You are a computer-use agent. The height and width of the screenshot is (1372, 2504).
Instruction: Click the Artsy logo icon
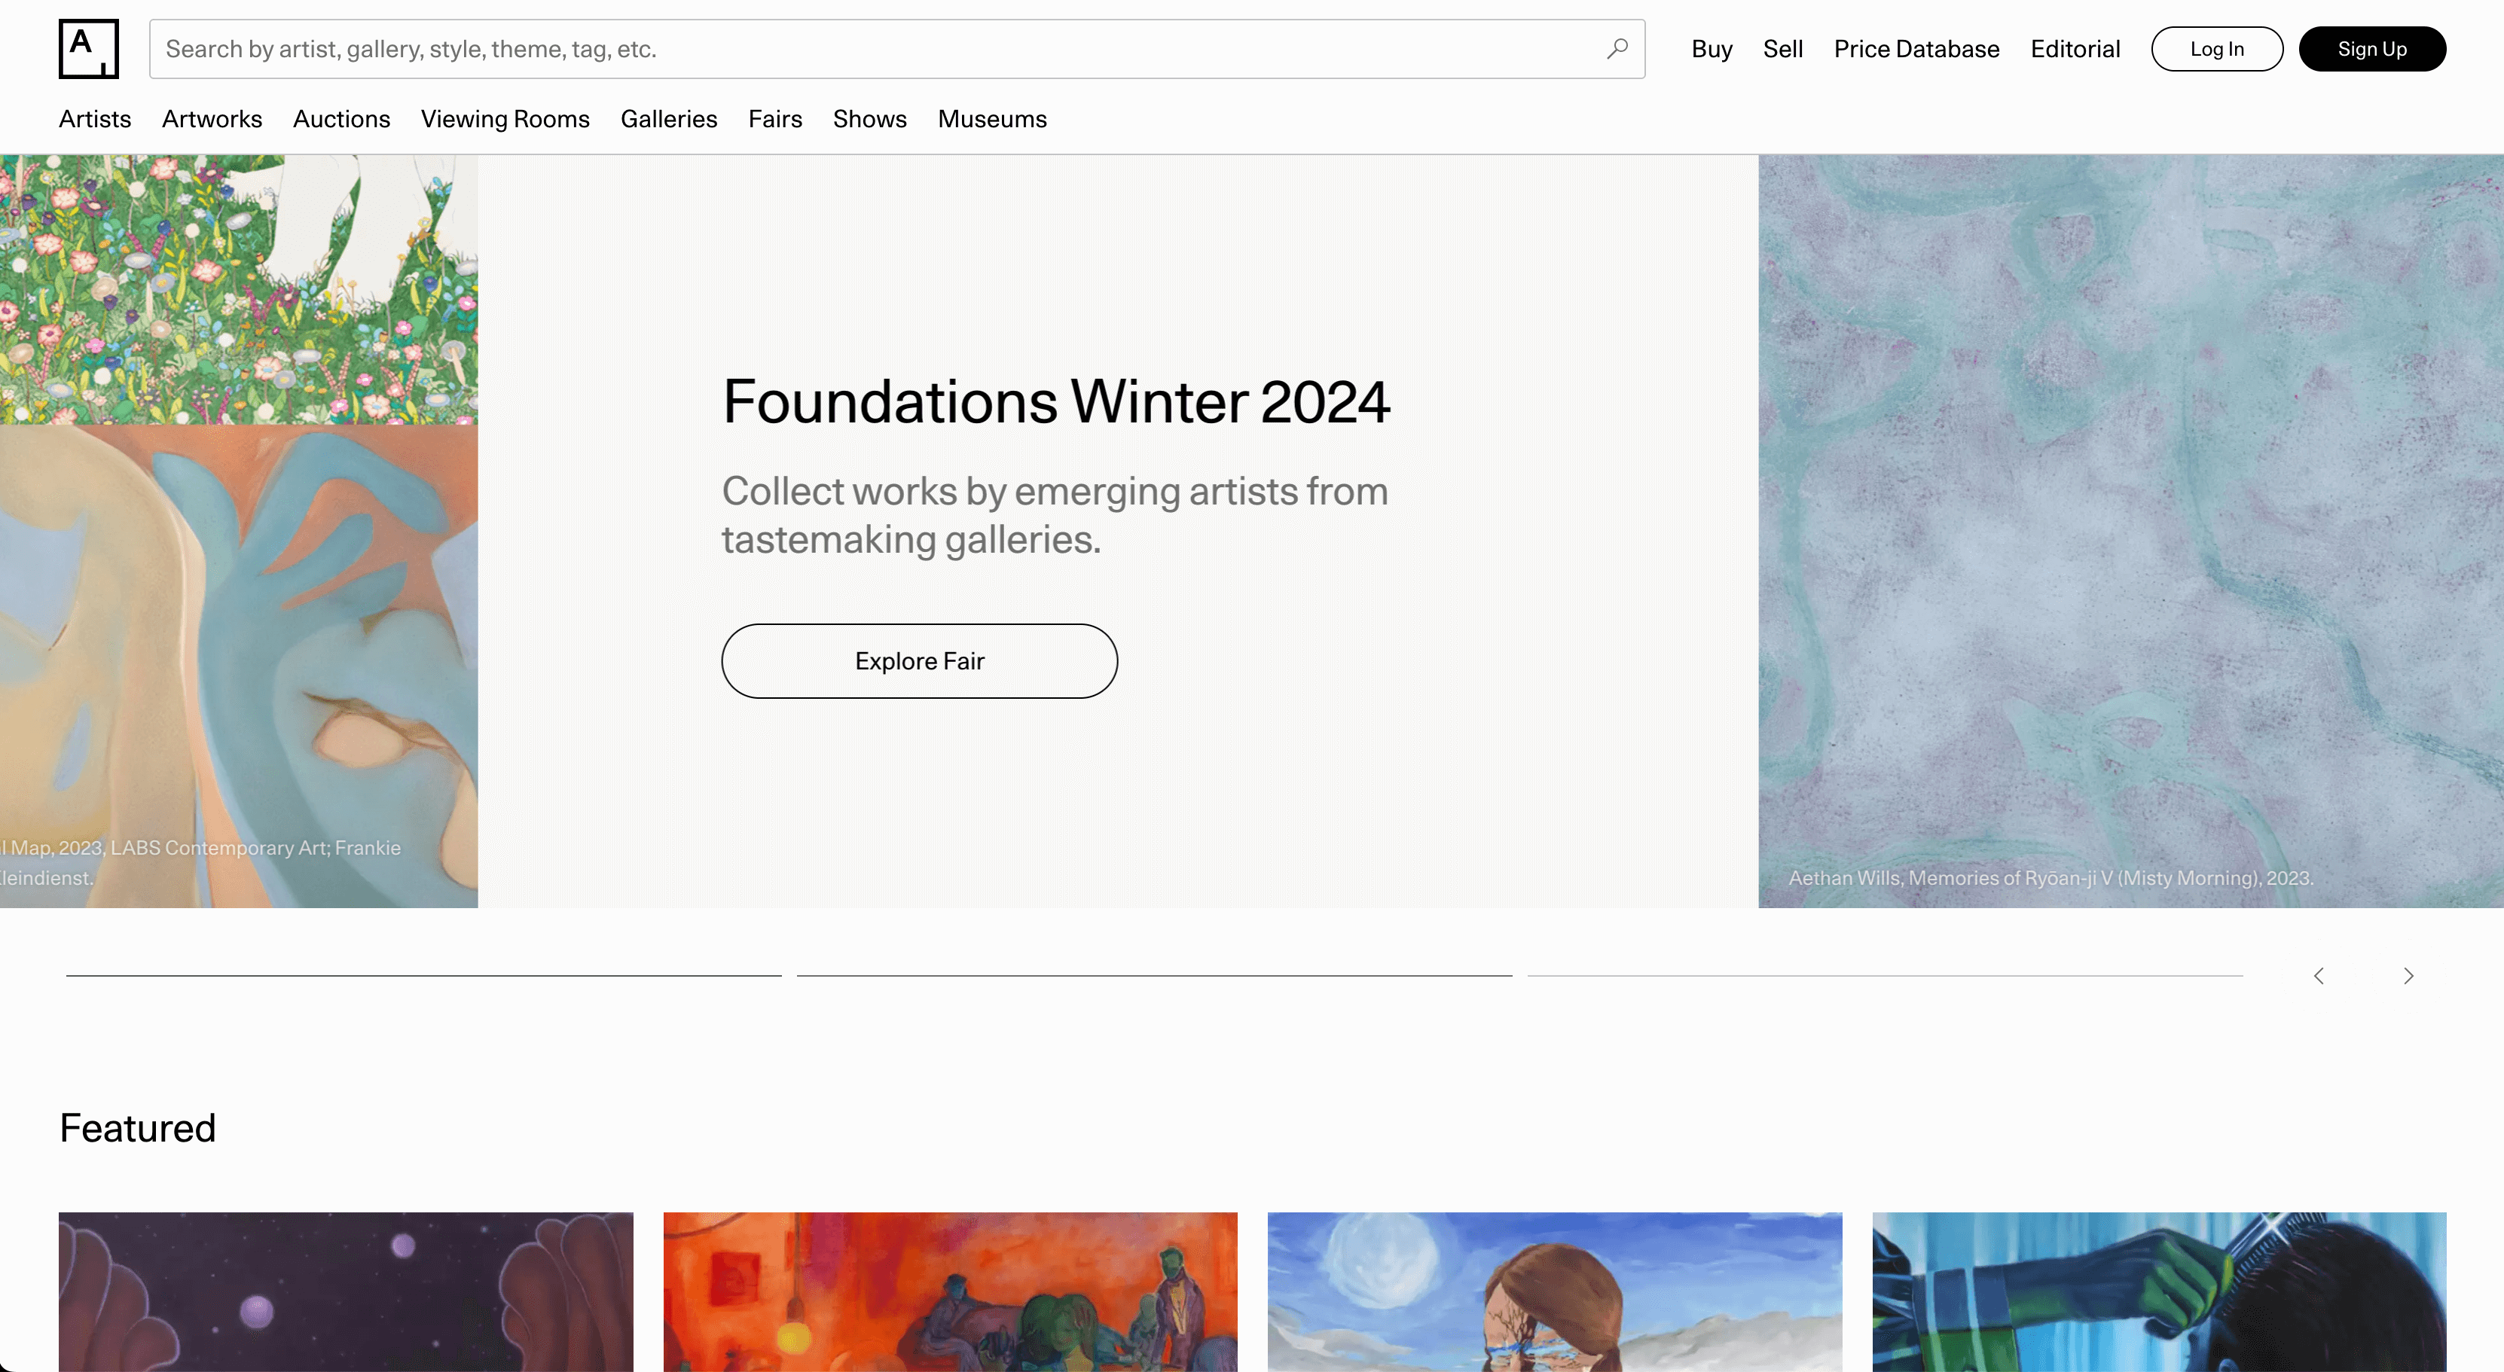coord(88,49)
